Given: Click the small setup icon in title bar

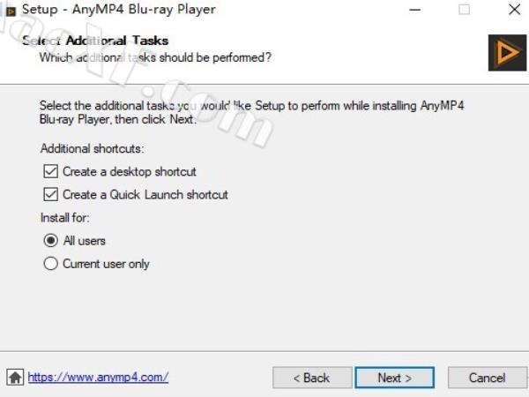Looking at the screenshot, I should [11, 11].
